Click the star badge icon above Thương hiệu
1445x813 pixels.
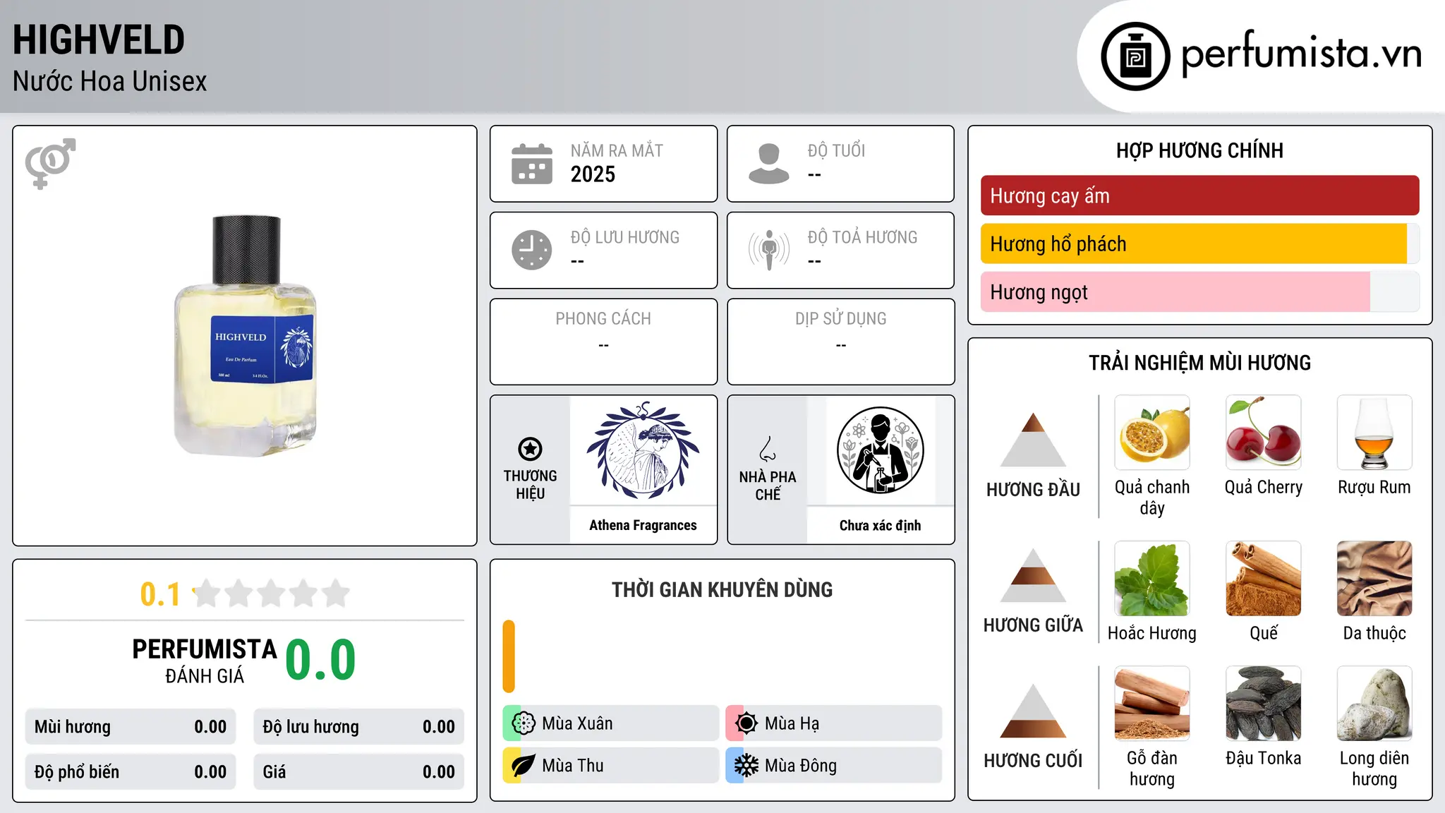point(530,449)
